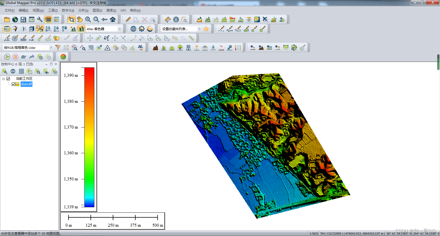
Task: Go back to last zoom view arrow
Action: pos(105,19)
